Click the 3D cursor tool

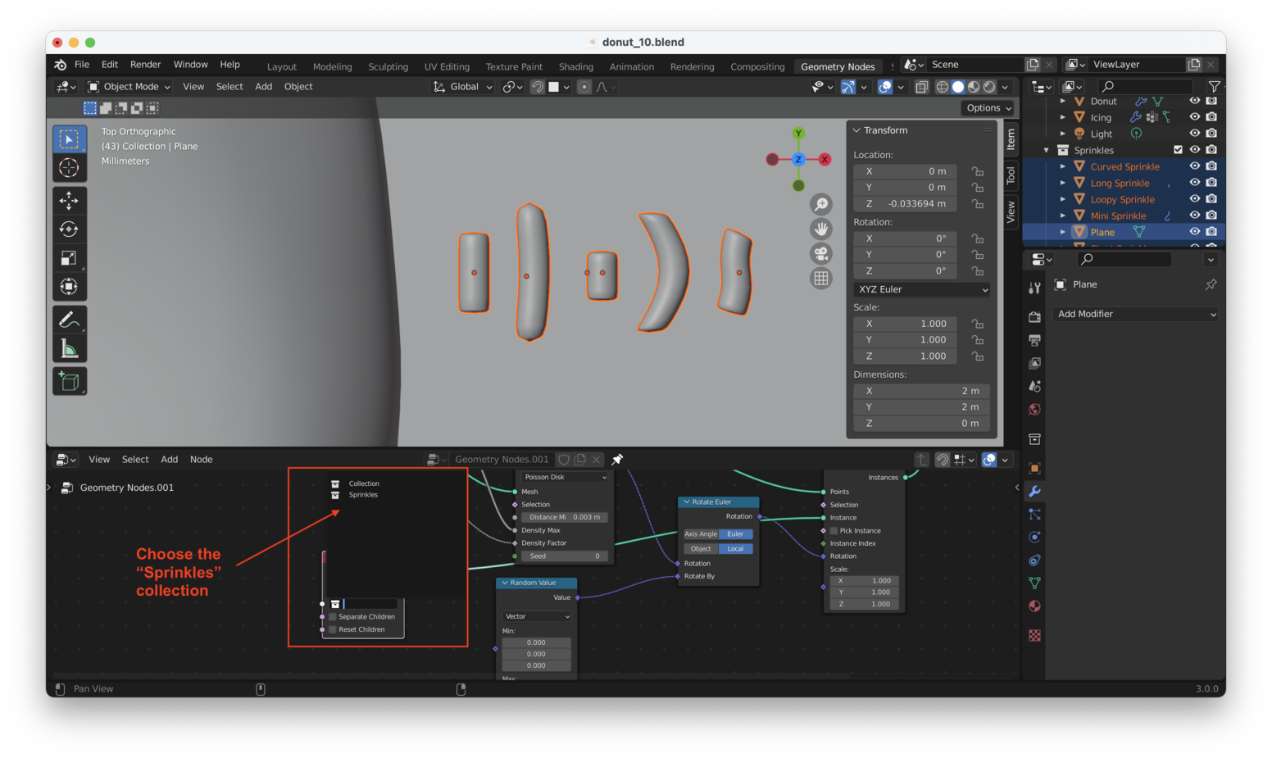click(x=70, y=168)
